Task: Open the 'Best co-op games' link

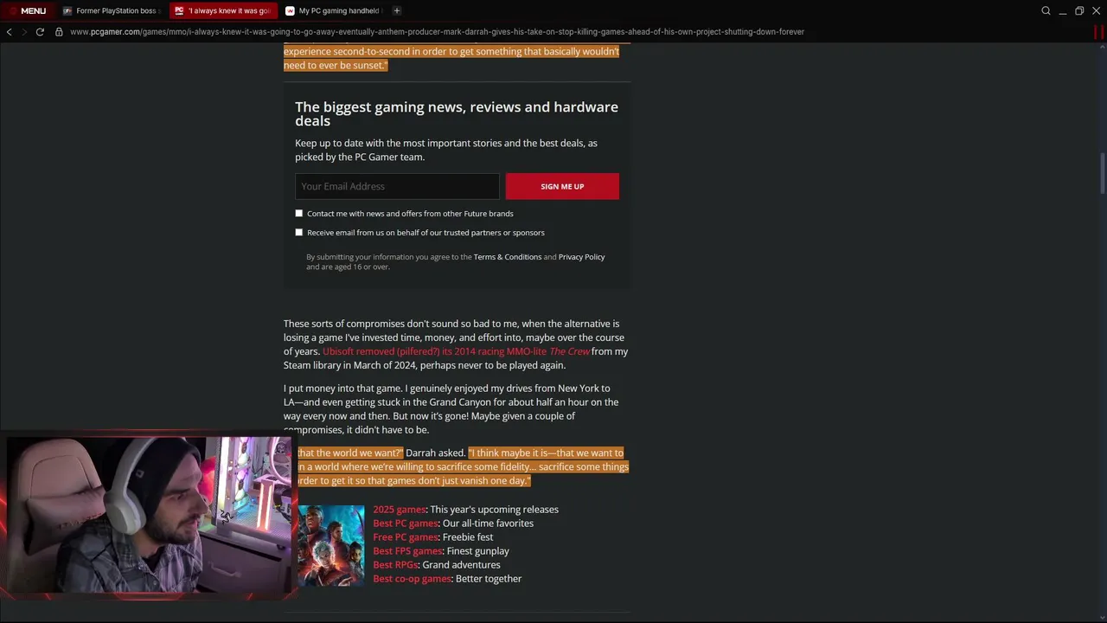Action: pos(413,579)
